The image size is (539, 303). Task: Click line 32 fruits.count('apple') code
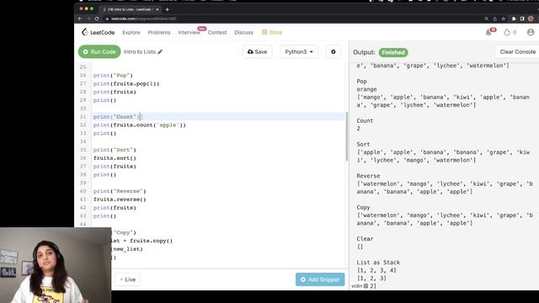tap(139, 125)
